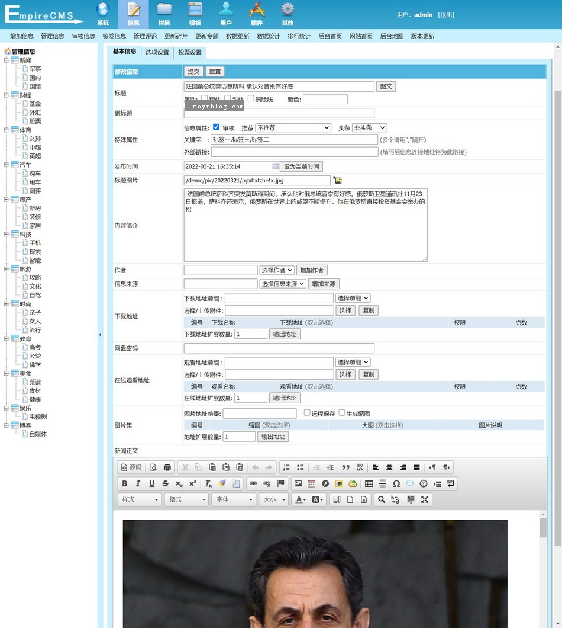562x628 pixels.
Task: Center-align the editor text
Action: click(389, 467)
